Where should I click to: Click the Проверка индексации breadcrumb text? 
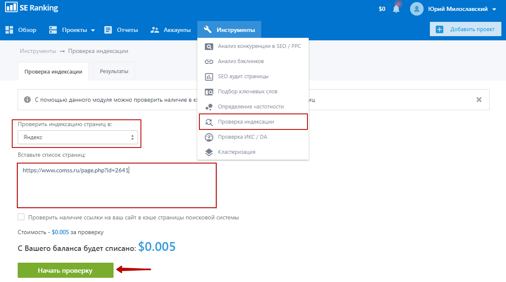tap(98, 51)
